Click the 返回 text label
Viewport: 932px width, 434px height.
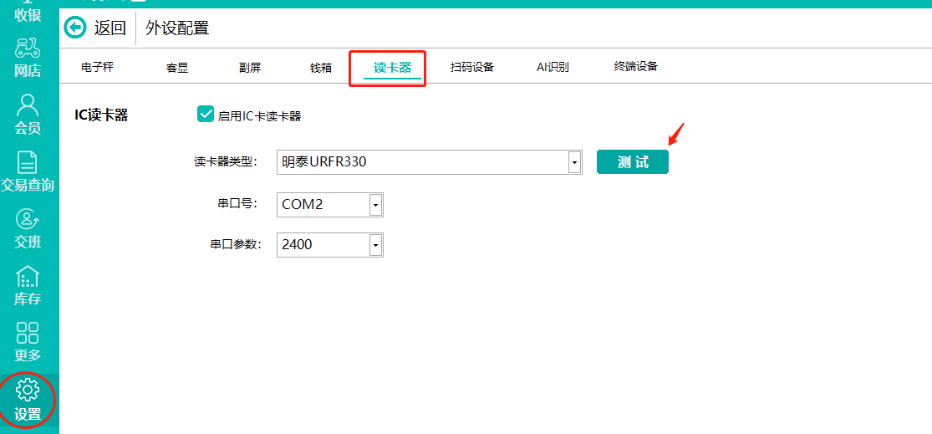[x=110, y=28]
